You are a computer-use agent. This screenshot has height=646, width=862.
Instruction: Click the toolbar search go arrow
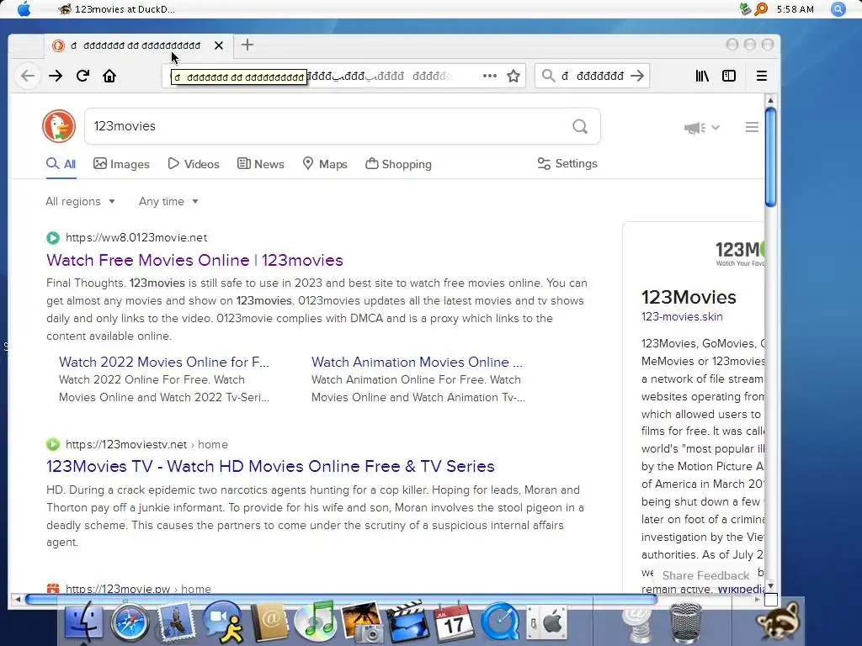pyautogui.click(x=637, y=76)
